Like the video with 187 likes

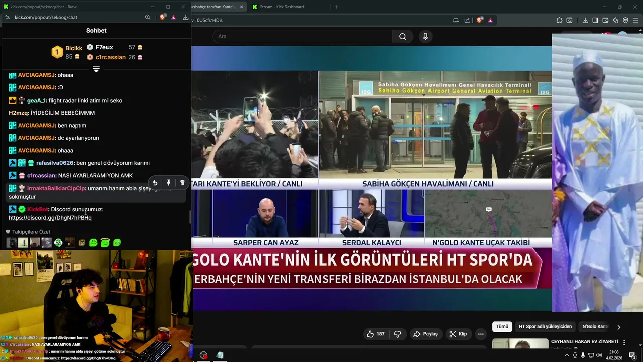tap(375, 334)
